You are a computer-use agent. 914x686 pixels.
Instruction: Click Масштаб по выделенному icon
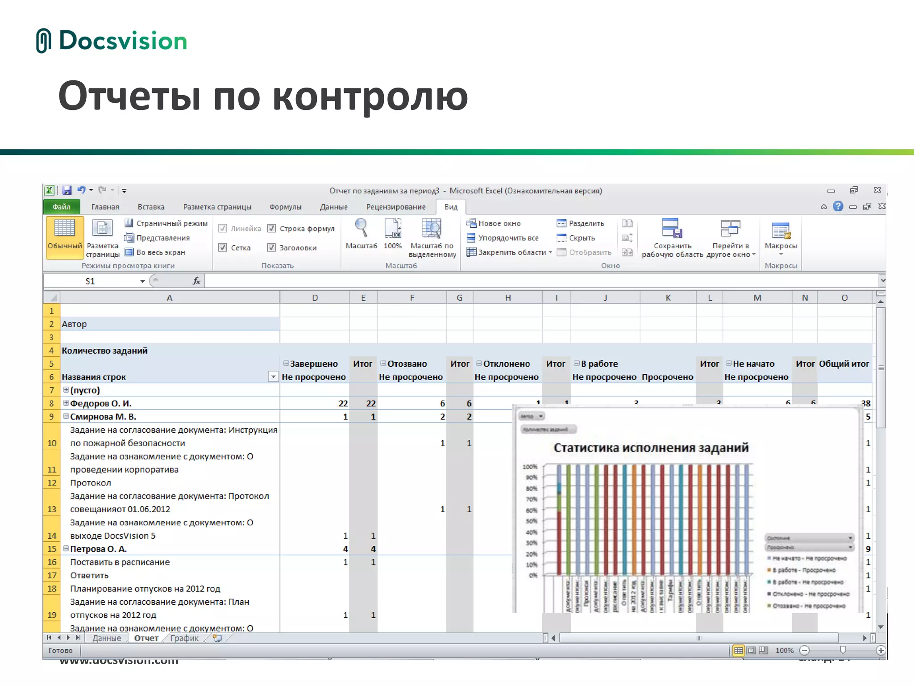tap(432, 238)
